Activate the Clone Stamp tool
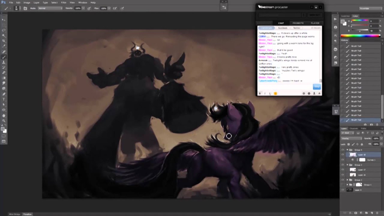 coord(4,62)
